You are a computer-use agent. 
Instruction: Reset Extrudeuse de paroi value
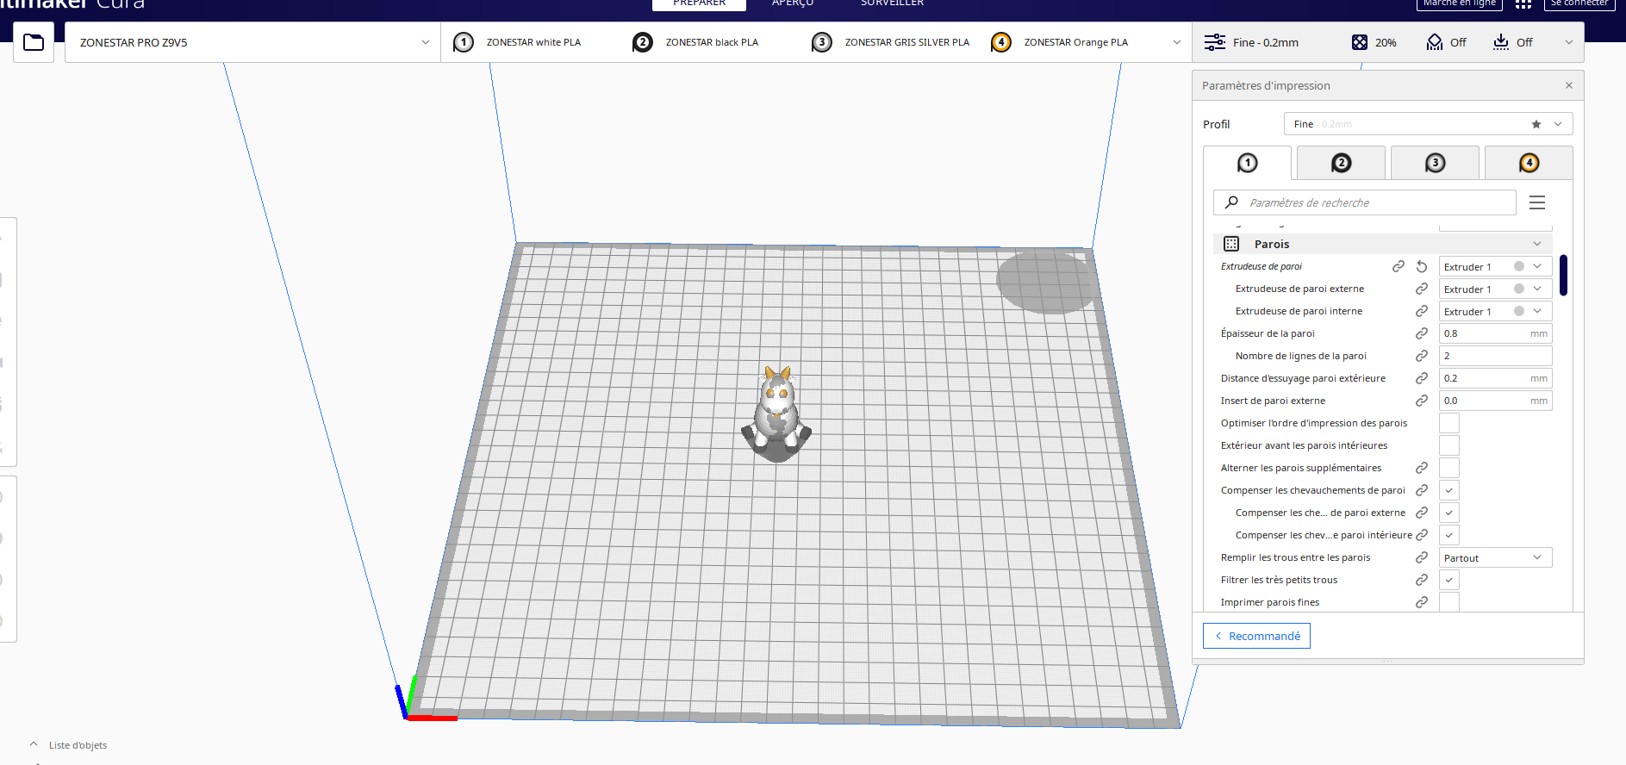(x=1422, y=266)
